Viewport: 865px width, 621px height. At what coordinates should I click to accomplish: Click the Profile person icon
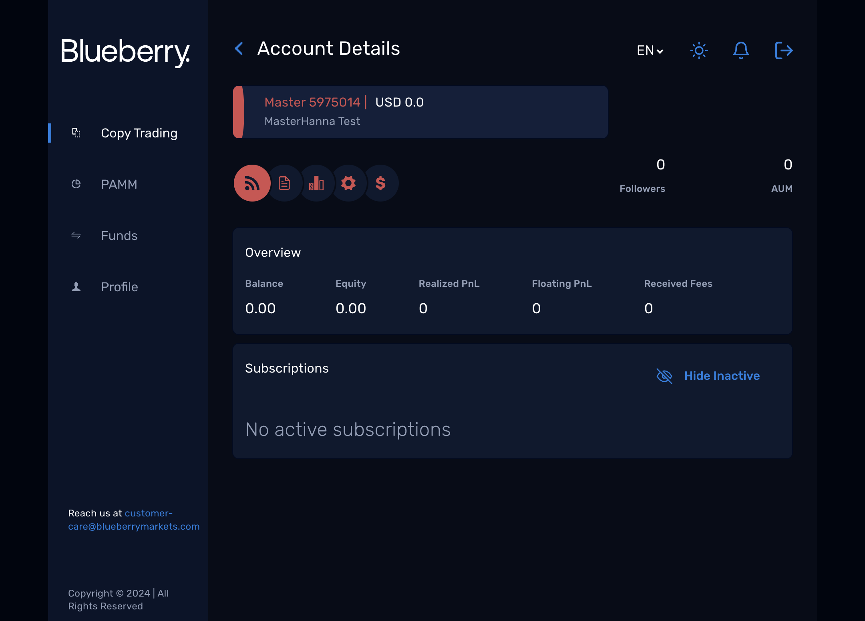click(76, 286)
